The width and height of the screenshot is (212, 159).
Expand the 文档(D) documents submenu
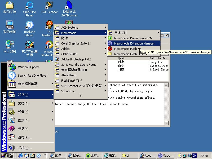coord(30,103)
